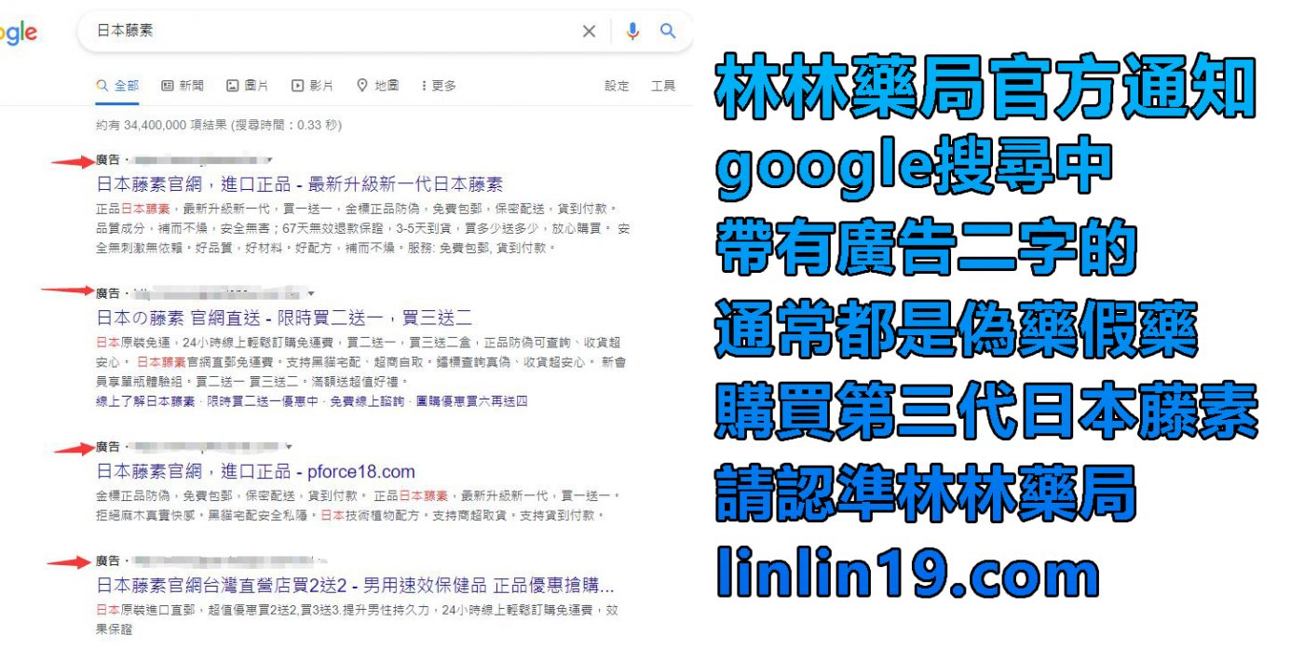The height and width of the screenshot is (649, 1304).
Task: Click the 廣告 label above 日本の藤素 官網直送
Action: [108, 293]
